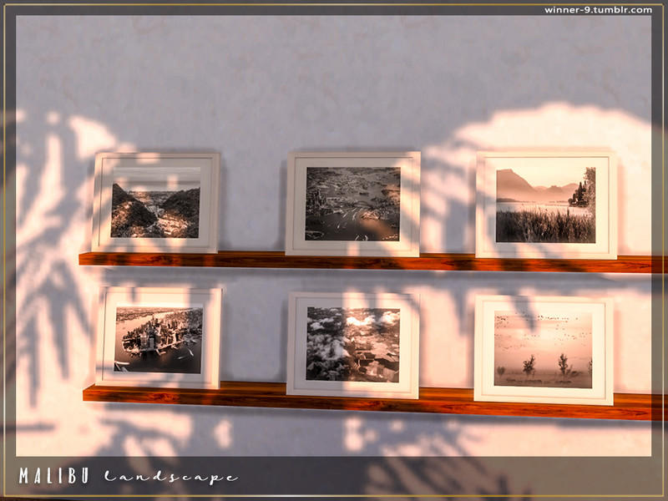This screenshot has height=501, width=668.
Task: Select the Manhattan skyline aerial photo
Action: pos(159,338)
